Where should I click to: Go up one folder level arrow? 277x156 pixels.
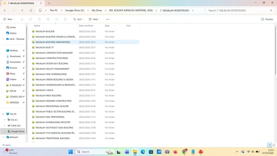point(22,10)
